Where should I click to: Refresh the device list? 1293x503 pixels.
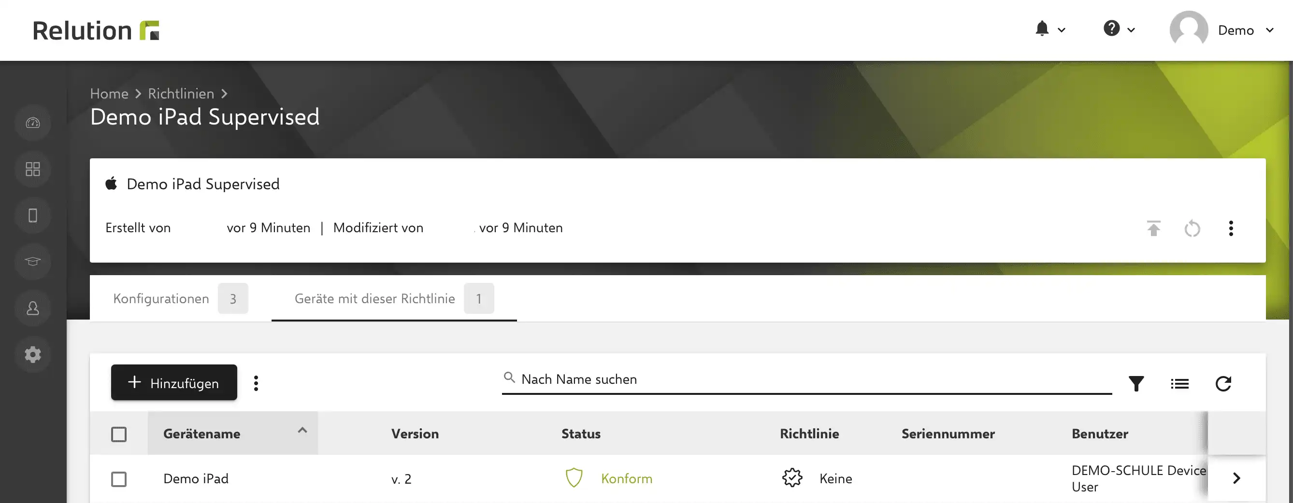point(1223,384)
